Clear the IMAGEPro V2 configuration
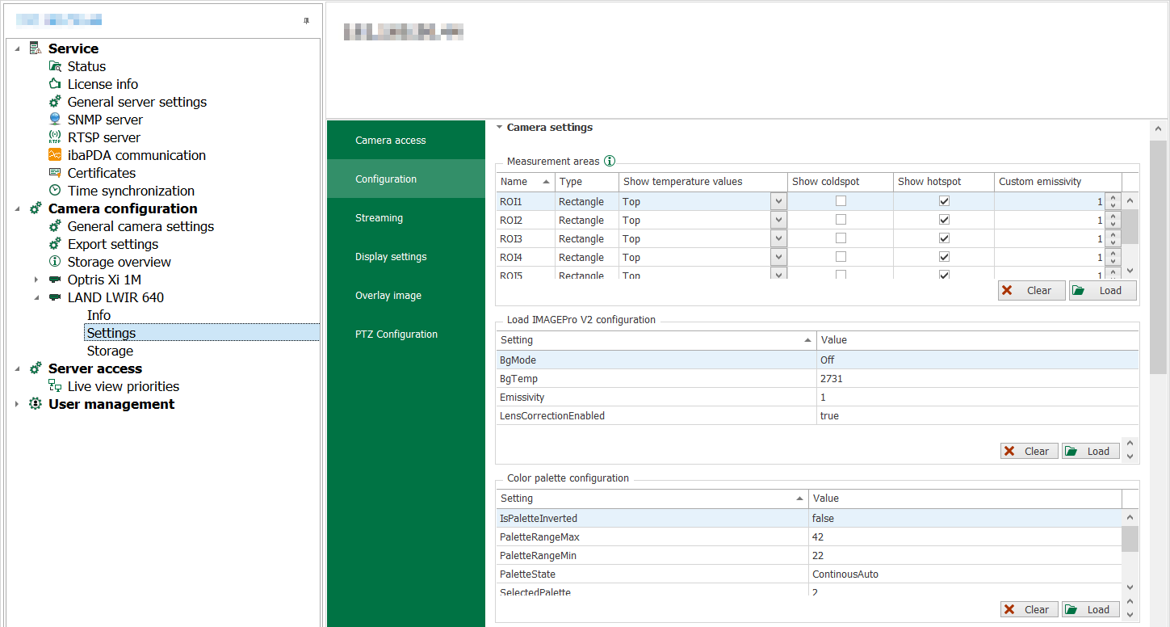The width and height of the screenshot is (1170, 627). point(1029,451)
